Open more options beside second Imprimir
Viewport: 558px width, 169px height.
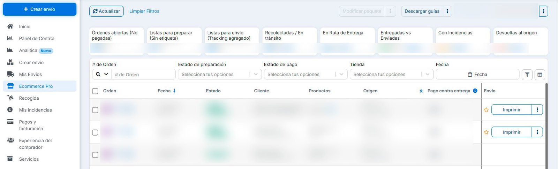pos(537,132)
